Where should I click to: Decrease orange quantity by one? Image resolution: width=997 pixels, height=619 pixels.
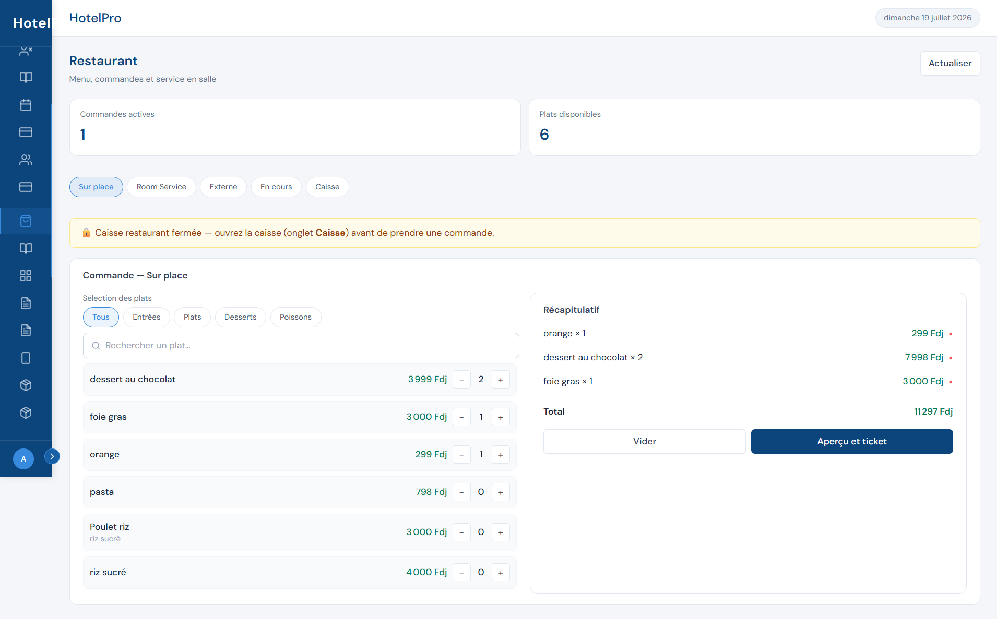(461, 455)
